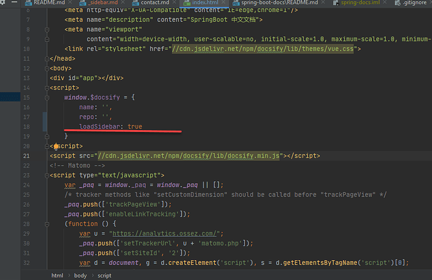Open the analytics.ossez.com URL

pos(165,234)
